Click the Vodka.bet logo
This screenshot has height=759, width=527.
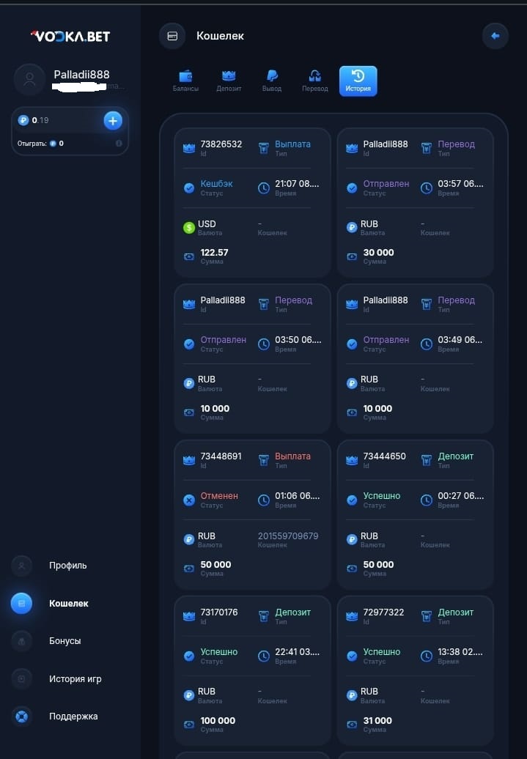[x=70, y=37]
